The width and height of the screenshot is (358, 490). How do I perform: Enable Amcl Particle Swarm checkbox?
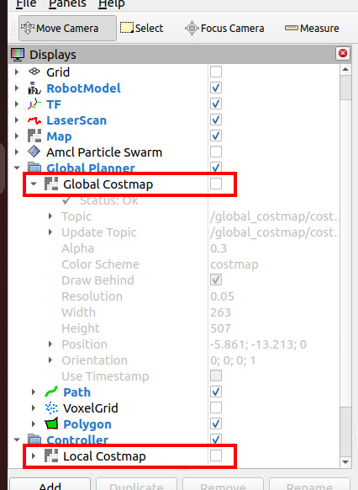coord(216,152)
